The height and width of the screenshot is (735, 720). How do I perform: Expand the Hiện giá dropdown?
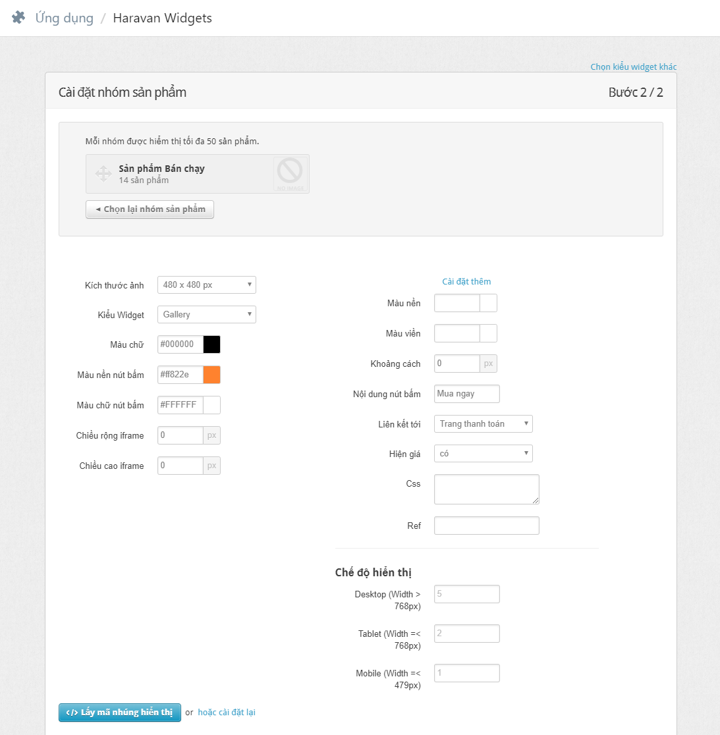[483, 454]
